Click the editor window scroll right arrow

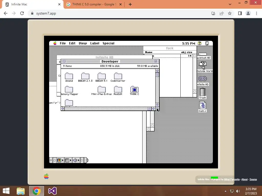pyautogui.click(x=148, y=129)
